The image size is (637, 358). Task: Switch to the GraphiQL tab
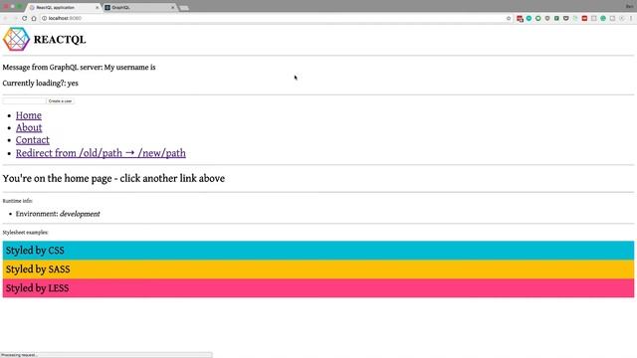coord(139,7)
